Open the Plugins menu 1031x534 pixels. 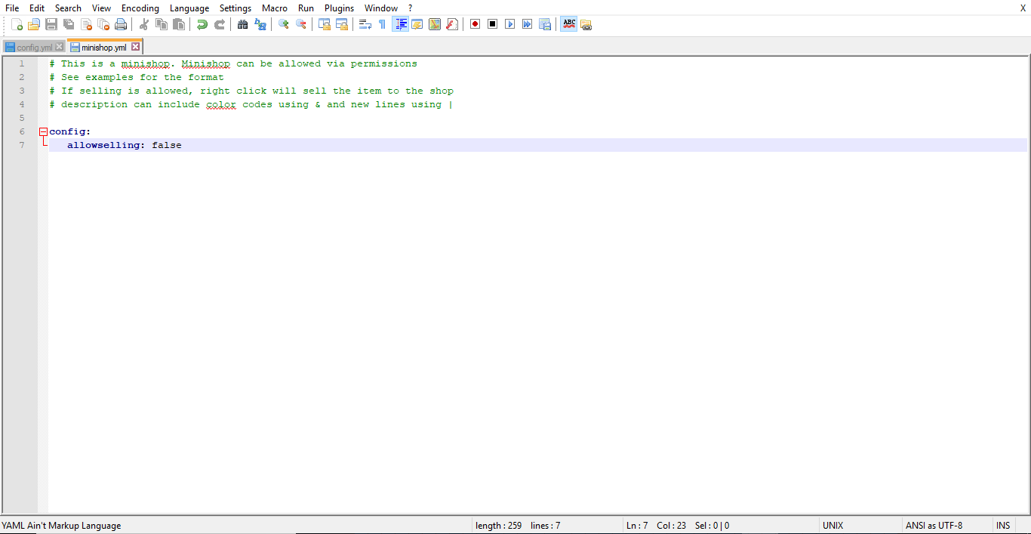pos(339,8)
